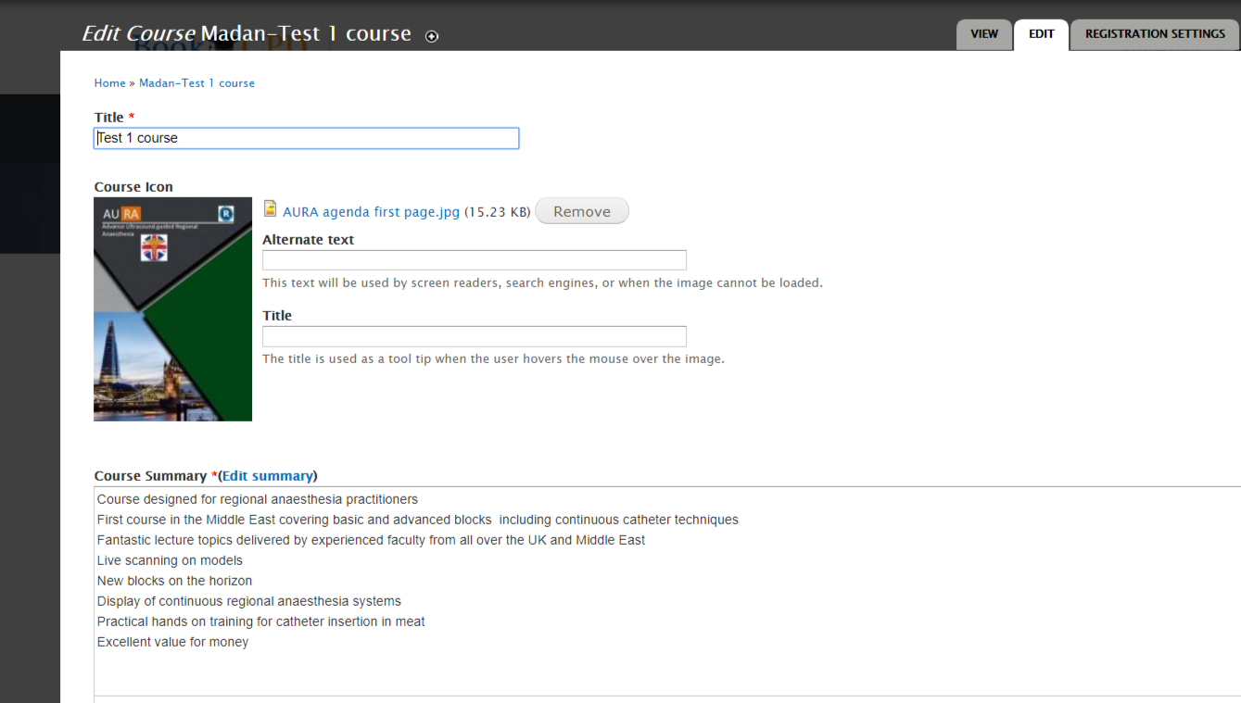Select the EDIT tab
The width and height of the screenshot is (1241, 703).
1042,34
